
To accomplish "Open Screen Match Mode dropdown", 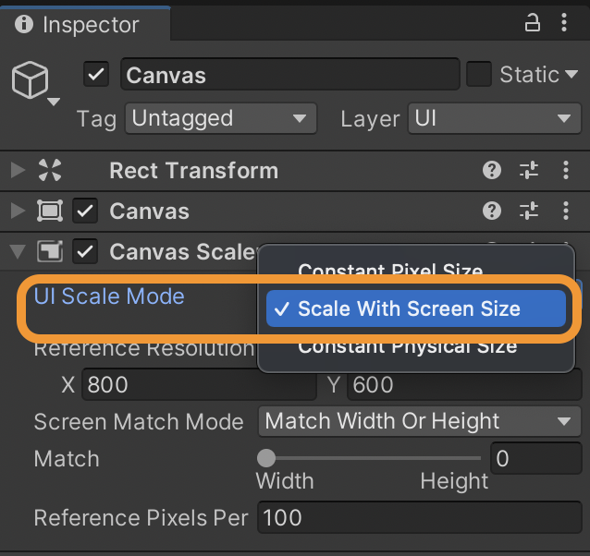I will pyautogui.click(x=420, y=421).
